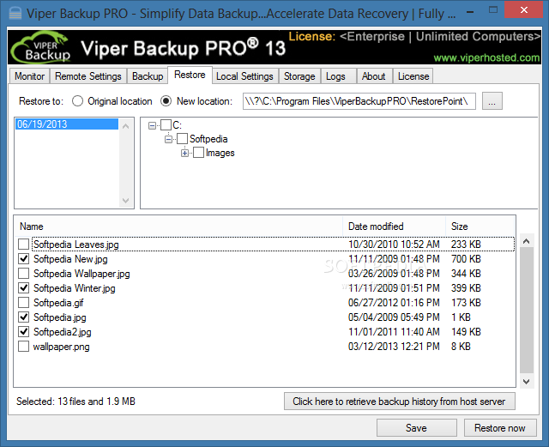Select the Softpedia Winter.jpg file name
Viewport: 549px width, 447px height.
(x=75, y=288)
